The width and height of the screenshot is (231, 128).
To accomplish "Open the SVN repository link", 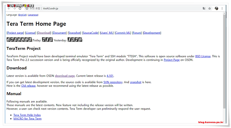I will [x=113, y=82].
